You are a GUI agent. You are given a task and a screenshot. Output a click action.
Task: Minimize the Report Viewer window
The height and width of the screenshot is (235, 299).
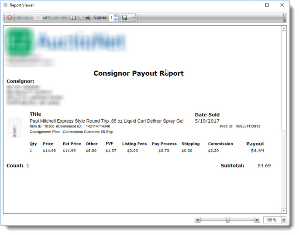point(252,5)
